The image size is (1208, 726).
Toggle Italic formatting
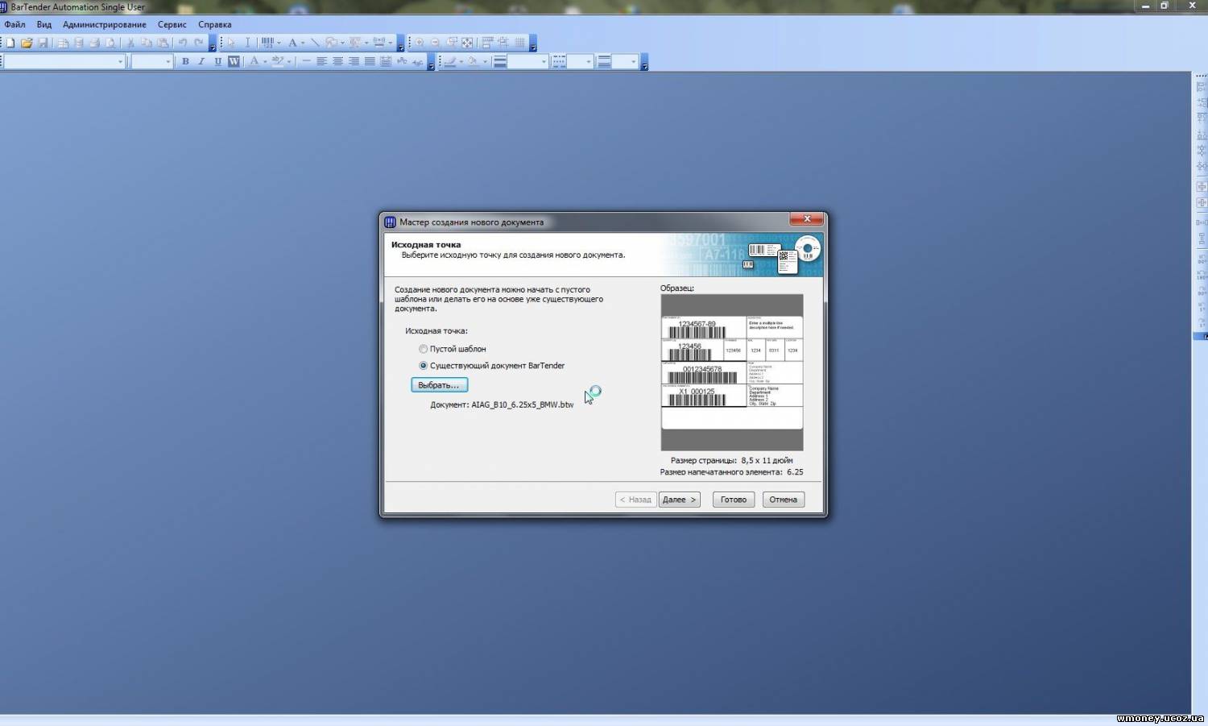(x=201, y=61)
